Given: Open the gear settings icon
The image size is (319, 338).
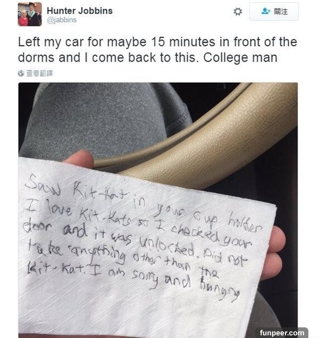Looking at the screenshot, I should [x=238, y=11].
